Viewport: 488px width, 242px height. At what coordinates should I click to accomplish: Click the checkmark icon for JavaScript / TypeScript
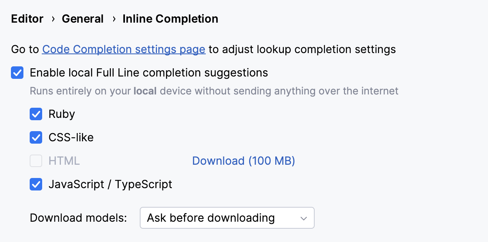tap(36, 184)
